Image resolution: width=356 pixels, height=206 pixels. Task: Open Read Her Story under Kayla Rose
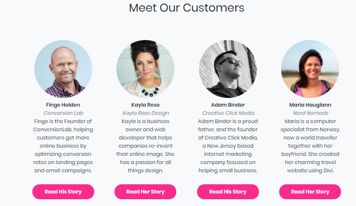point(145,192)
